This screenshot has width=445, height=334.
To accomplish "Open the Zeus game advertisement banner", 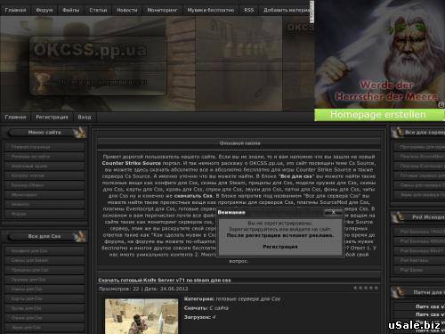I will (380, 54).
